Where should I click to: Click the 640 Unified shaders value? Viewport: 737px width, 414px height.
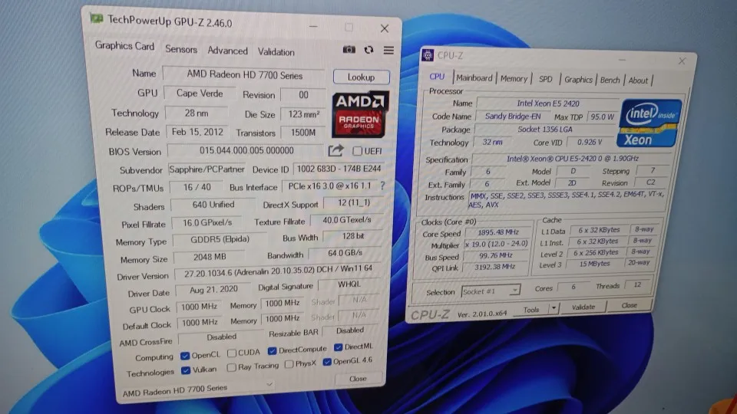click(213, 205)
